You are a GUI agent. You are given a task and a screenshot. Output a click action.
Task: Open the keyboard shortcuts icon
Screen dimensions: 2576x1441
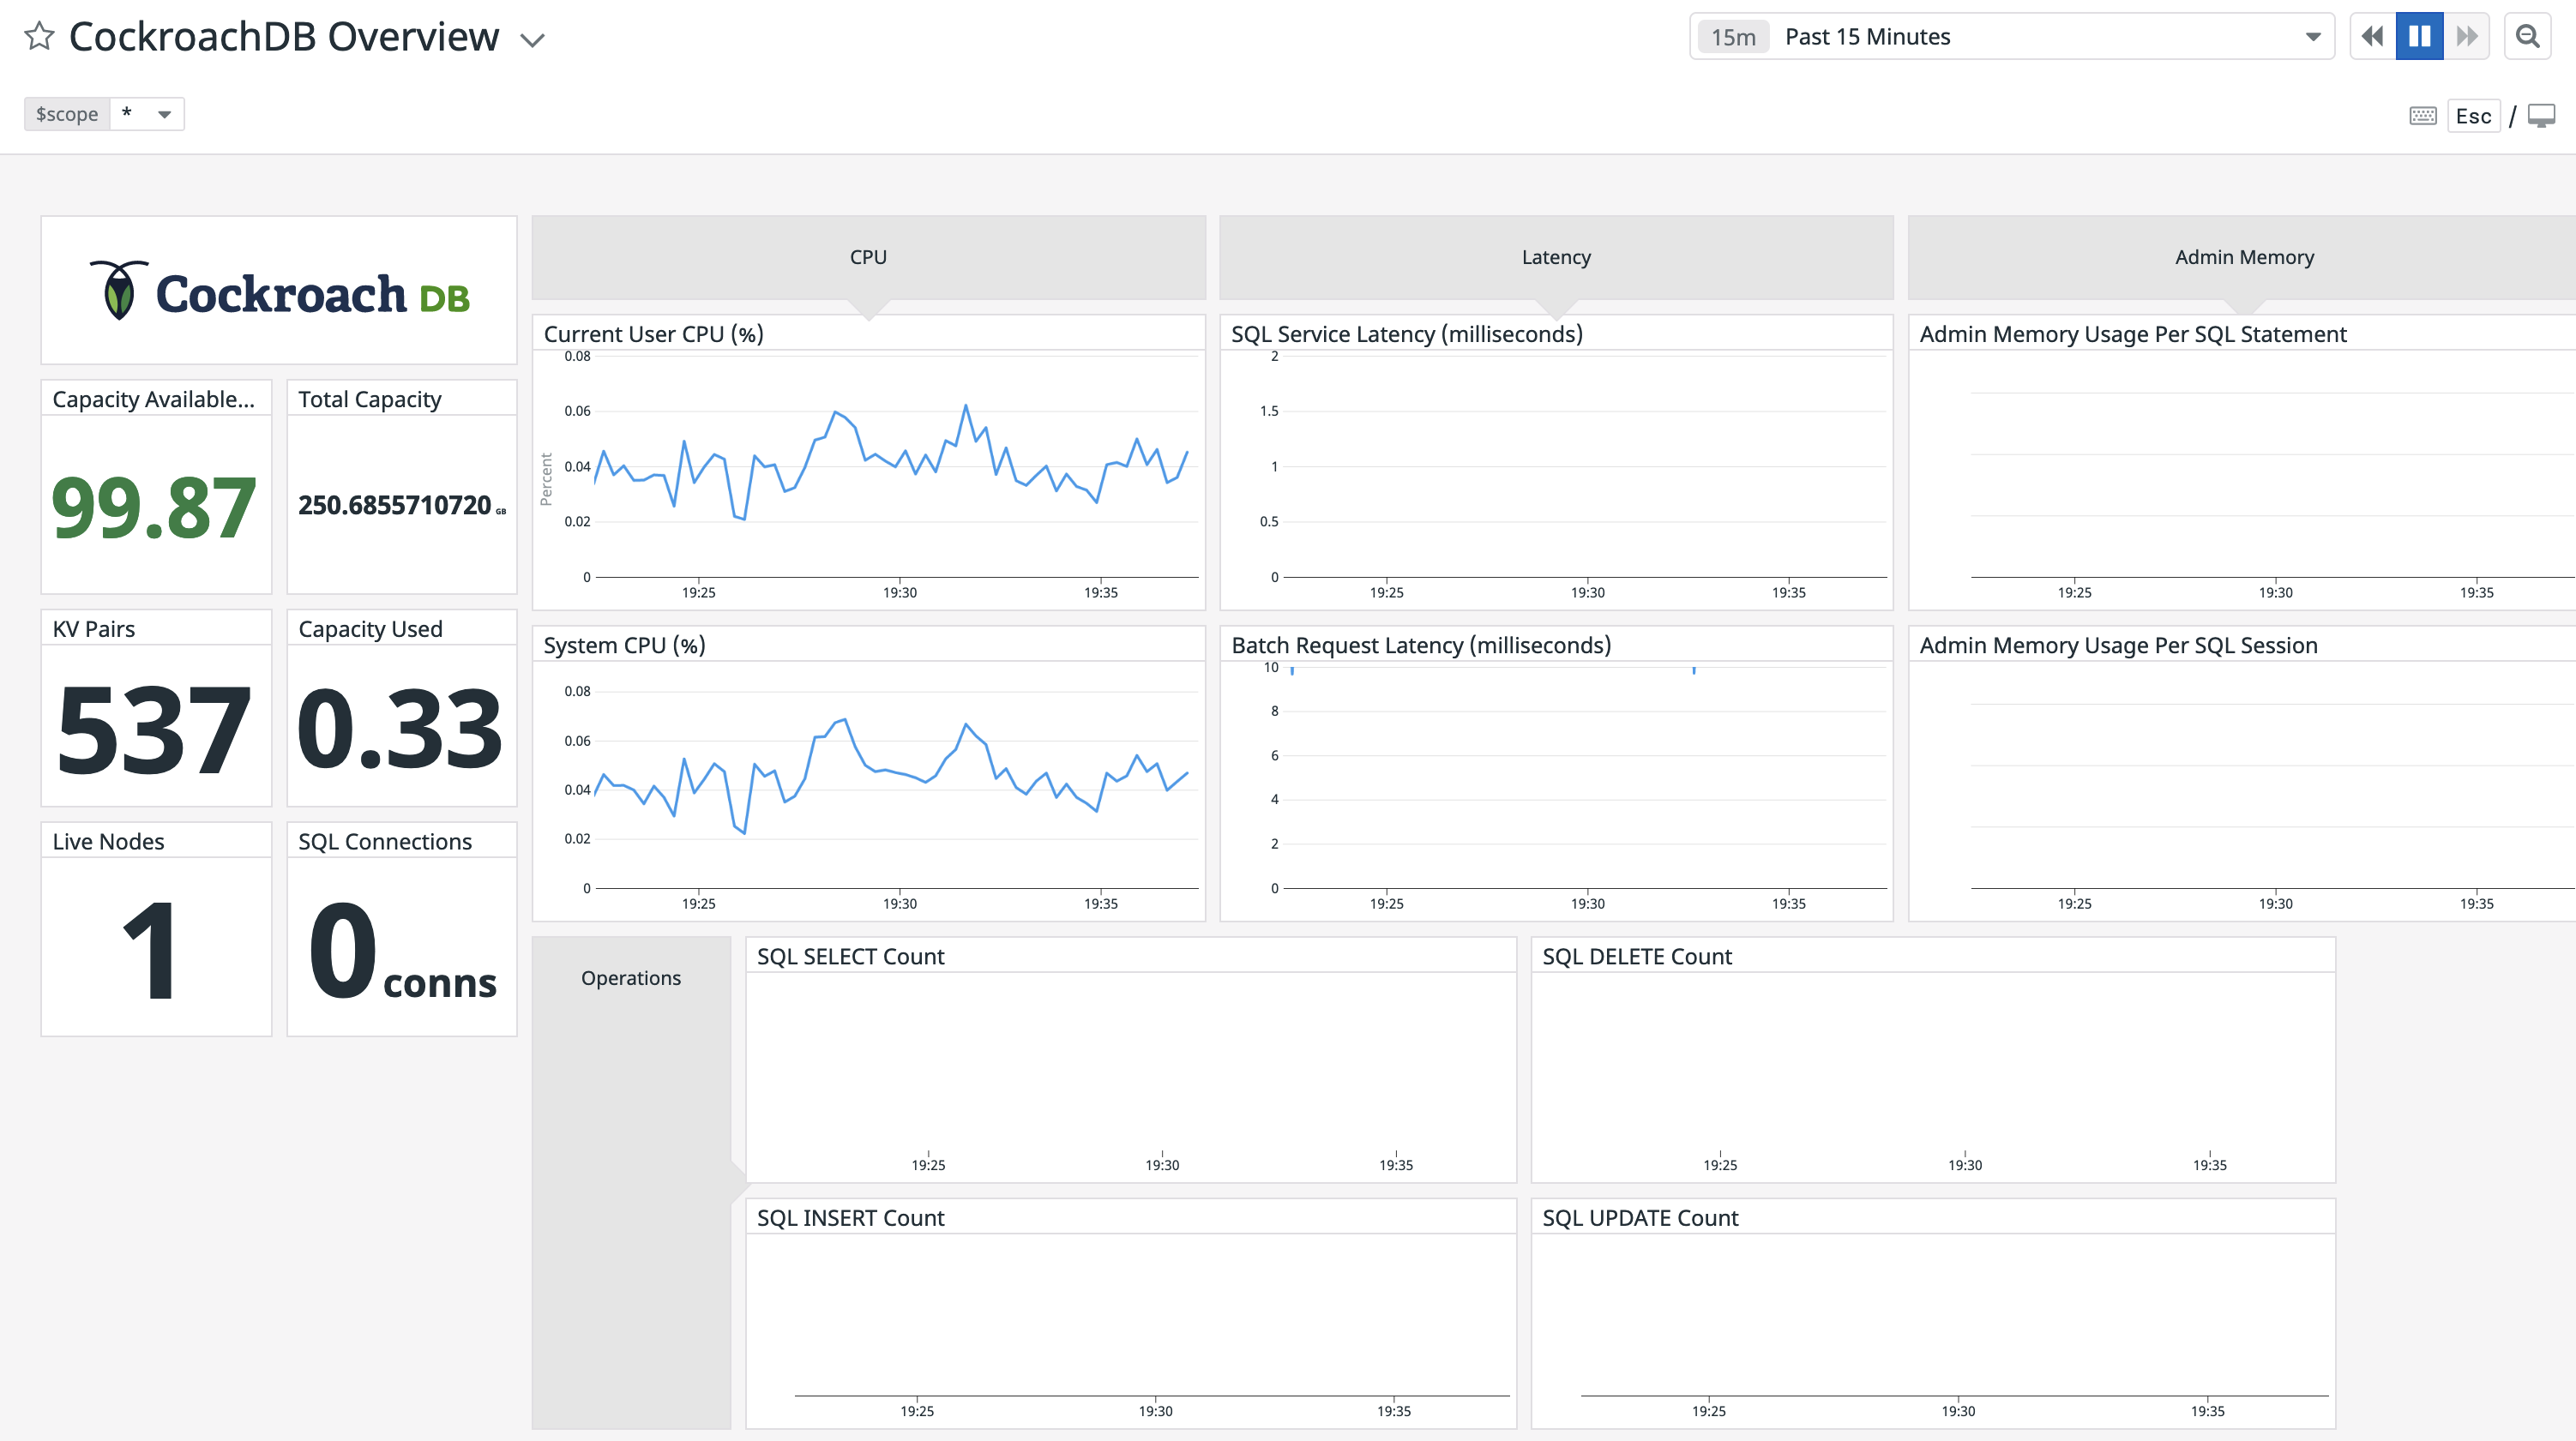(2423, 115)
